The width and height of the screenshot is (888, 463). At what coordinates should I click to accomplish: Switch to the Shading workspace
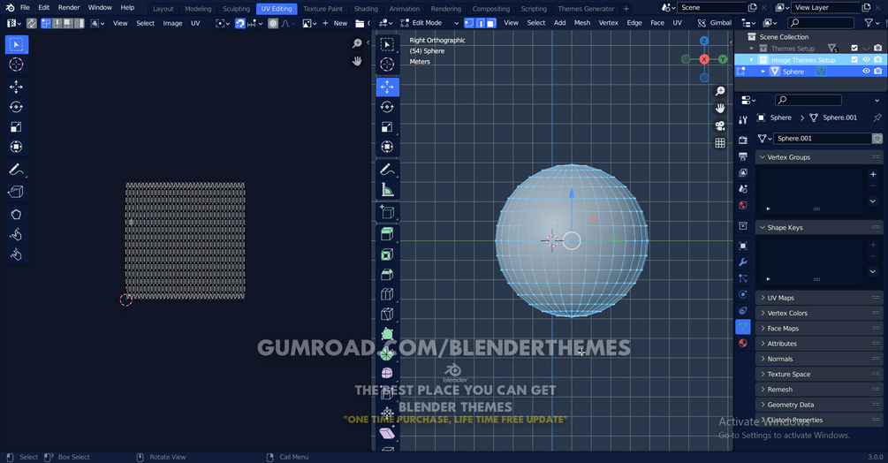366,9
